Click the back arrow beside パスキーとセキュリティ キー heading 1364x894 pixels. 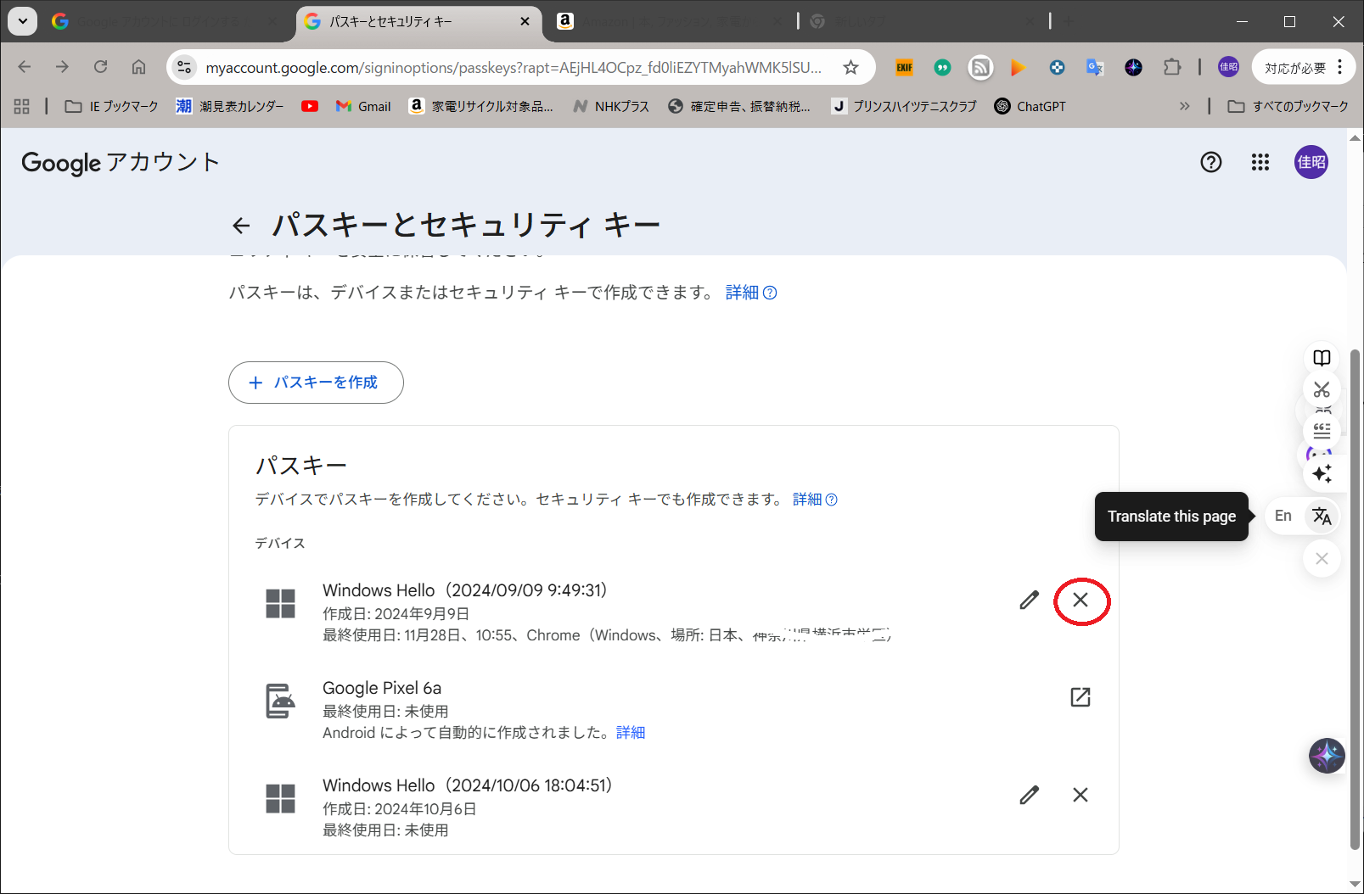[x=241, y=226]
